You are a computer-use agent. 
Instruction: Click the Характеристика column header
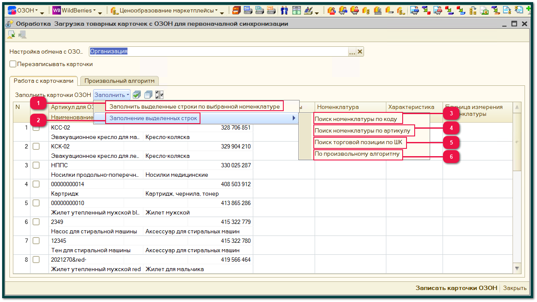(414, 107)
